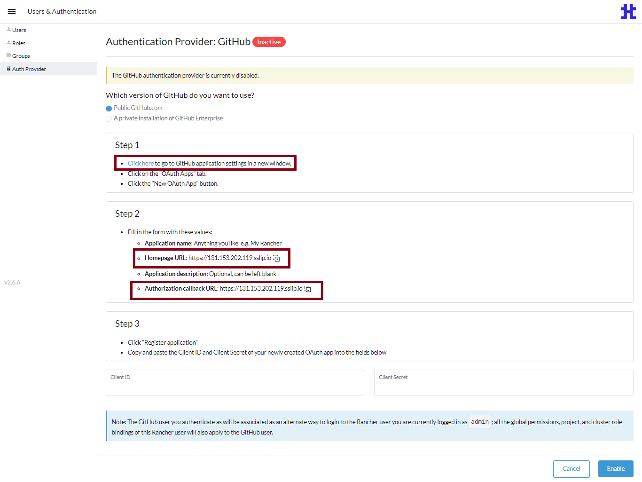642x482 pixels.
Task: Click the 'OAuth Apps' tab instruction line
Action: click(167, 174)
